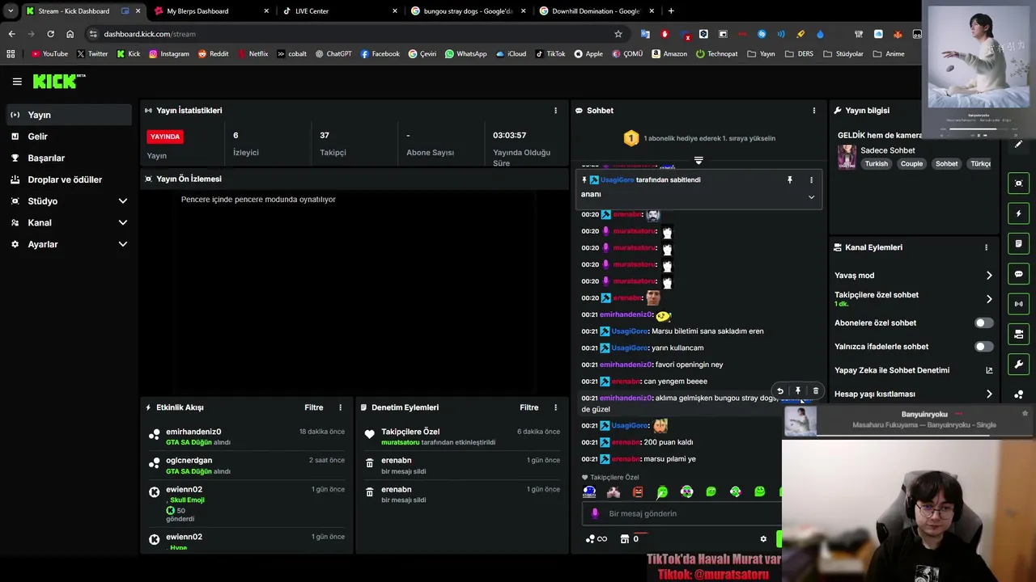Screen dimensions: 1036x582
Task: Expand the Stüdyo sidebar section
Action: pyautogui.click(x=123, y=201)
